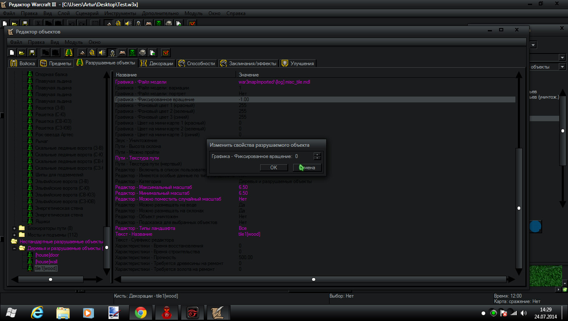Click tree panel vertical scrollbar thumb

[x=106, y=247]
